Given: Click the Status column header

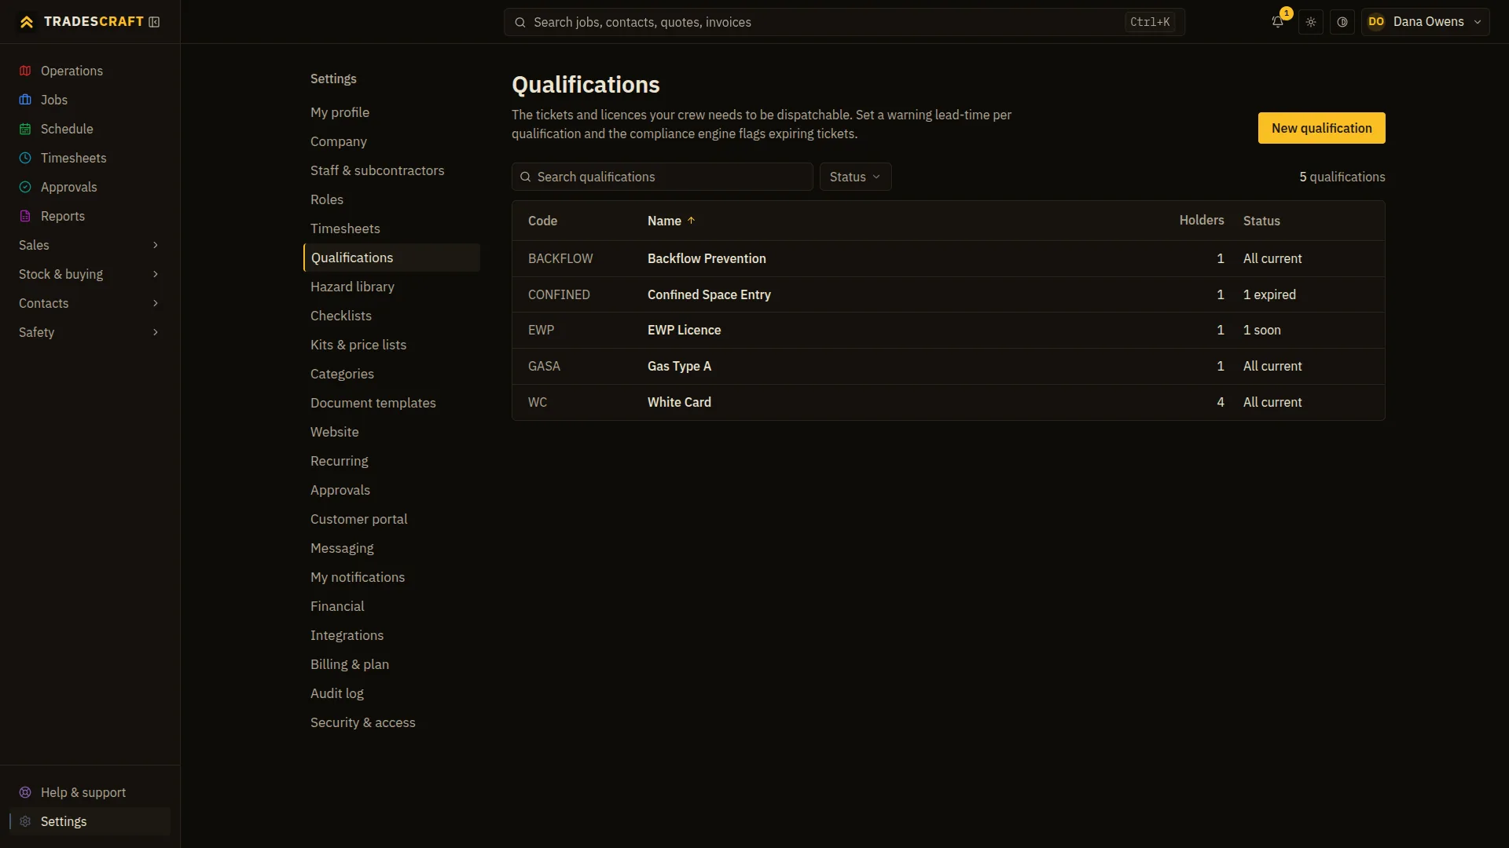Looking at the screenshot, I should tap(1261, 221).
